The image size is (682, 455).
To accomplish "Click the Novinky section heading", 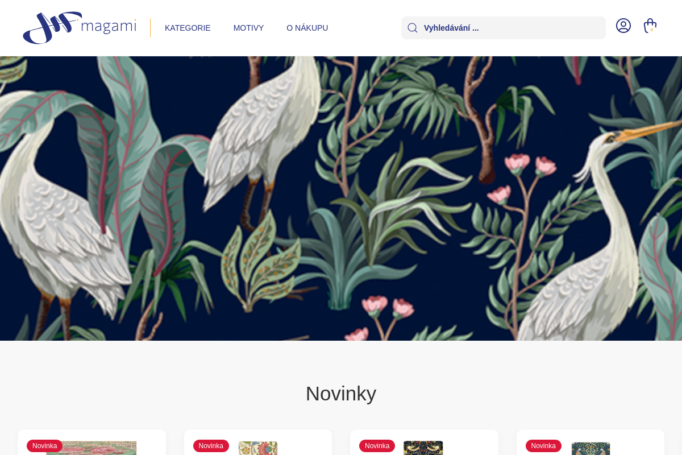I will coord(341,394).
